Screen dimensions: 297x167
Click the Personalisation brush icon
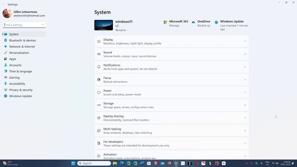pos(6,52)
